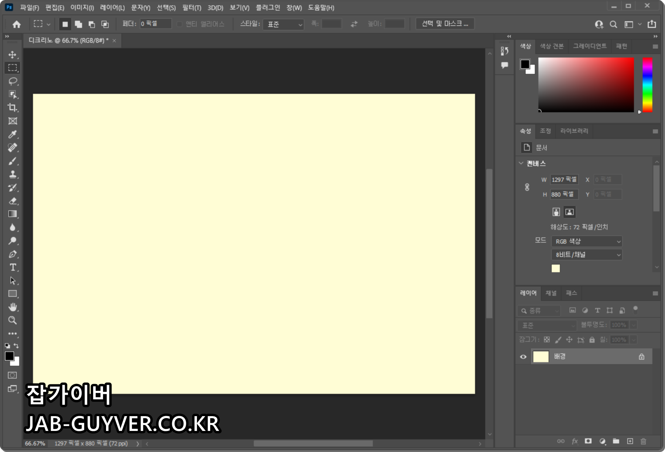Open the 8비트/채널 bit depth dropdown
Screen dimensions: 665x452
tap(587, 255)
